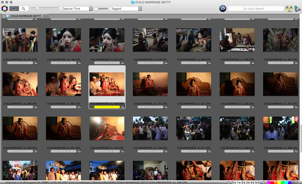The width and height of the screenshot is (302, 184).
Task: Open rating bar under CHILDMARRIAGE_AJ_246.CR2
Action: point(20,151)
